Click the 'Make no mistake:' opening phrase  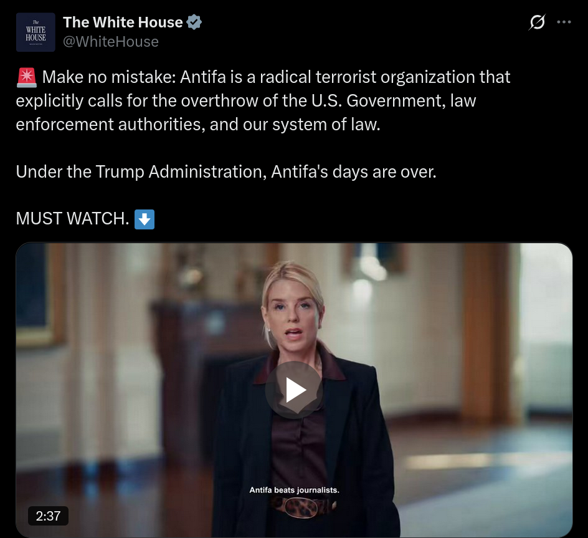click(109, 77)
